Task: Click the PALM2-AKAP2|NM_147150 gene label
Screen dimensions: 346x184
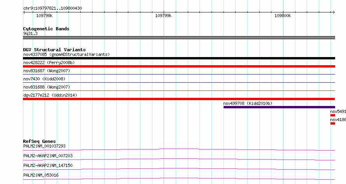Action: pos(48,165)
